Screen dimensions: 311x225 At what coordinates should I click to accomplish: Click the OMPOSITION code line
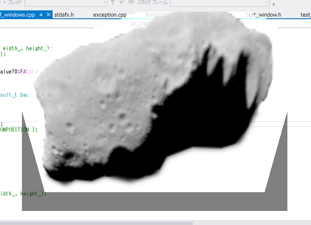tap(18, 130)
